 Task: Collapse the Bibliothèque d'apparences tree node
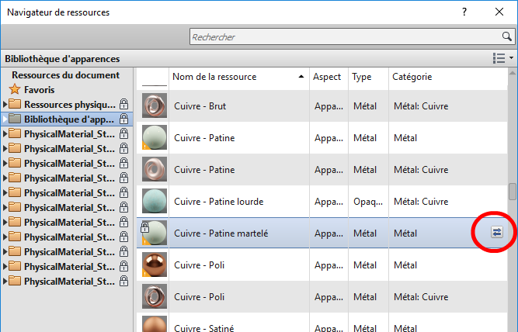pyautogui.click(x=5, y=119)
